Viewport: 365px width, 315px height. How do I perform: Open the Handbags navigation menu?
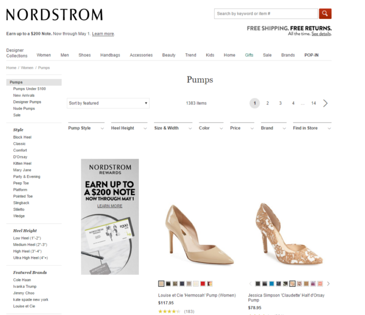pos(110,55)
